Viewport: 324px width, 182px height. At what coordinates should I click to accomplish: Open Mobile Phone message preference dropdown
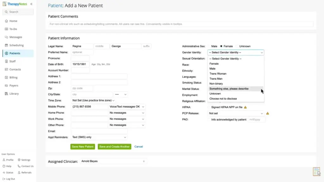[127, 107]
